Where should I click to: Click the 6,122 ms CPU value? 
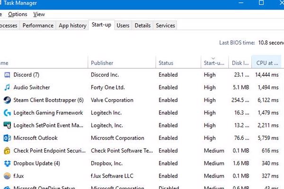pos(268,100)
